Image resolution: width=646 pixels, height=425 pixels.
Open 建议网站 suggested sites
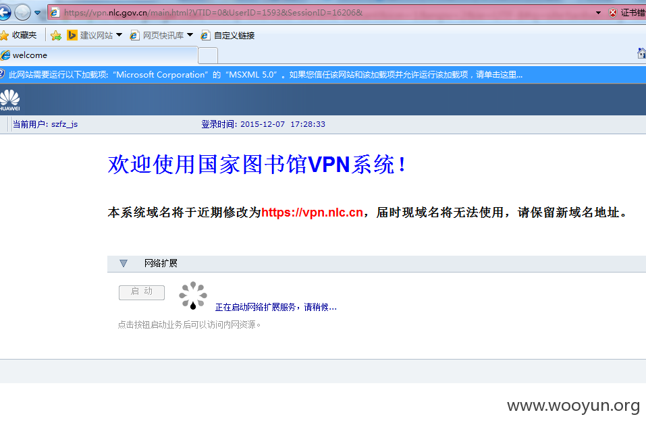(x=95, y=35)
